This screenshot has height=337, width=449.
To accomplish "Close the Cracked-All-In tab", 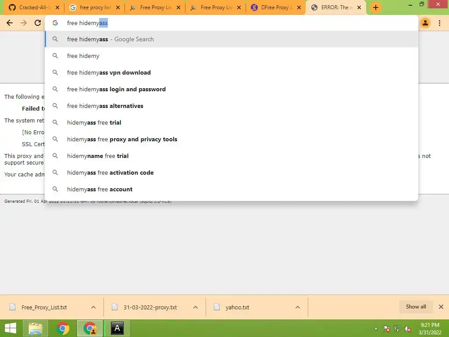I will pos(57,7).
